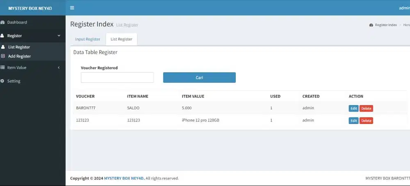
Task: Delete the 123123 voucher row
Action: pyautogui.click(x=366, y=121)
